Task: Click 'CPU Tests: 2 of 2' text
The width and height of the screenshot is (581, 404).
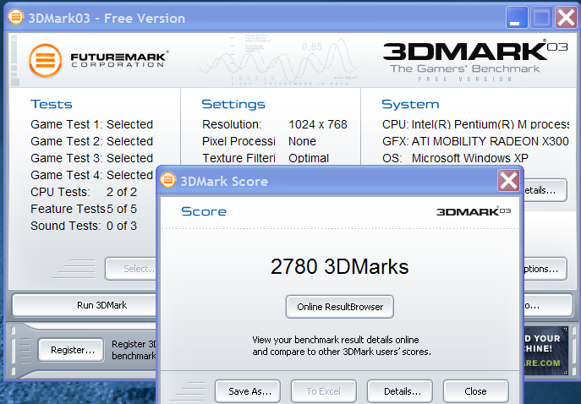Action: pos(84,192)
